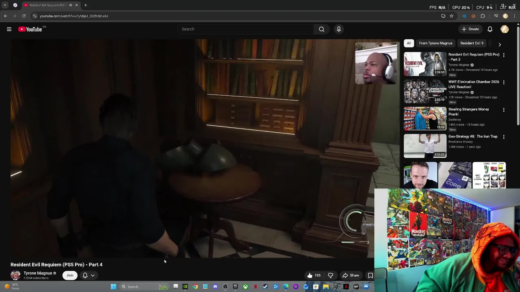The height and width of the screenshot is (292, 520).
Task: Toggle channel notification bell
Action: pos(85,275)
